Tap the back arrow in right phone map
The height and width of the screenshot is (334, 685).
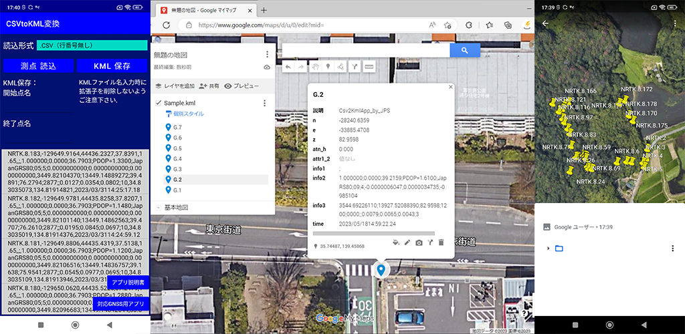pyautogui.click(x=545, y=23)
